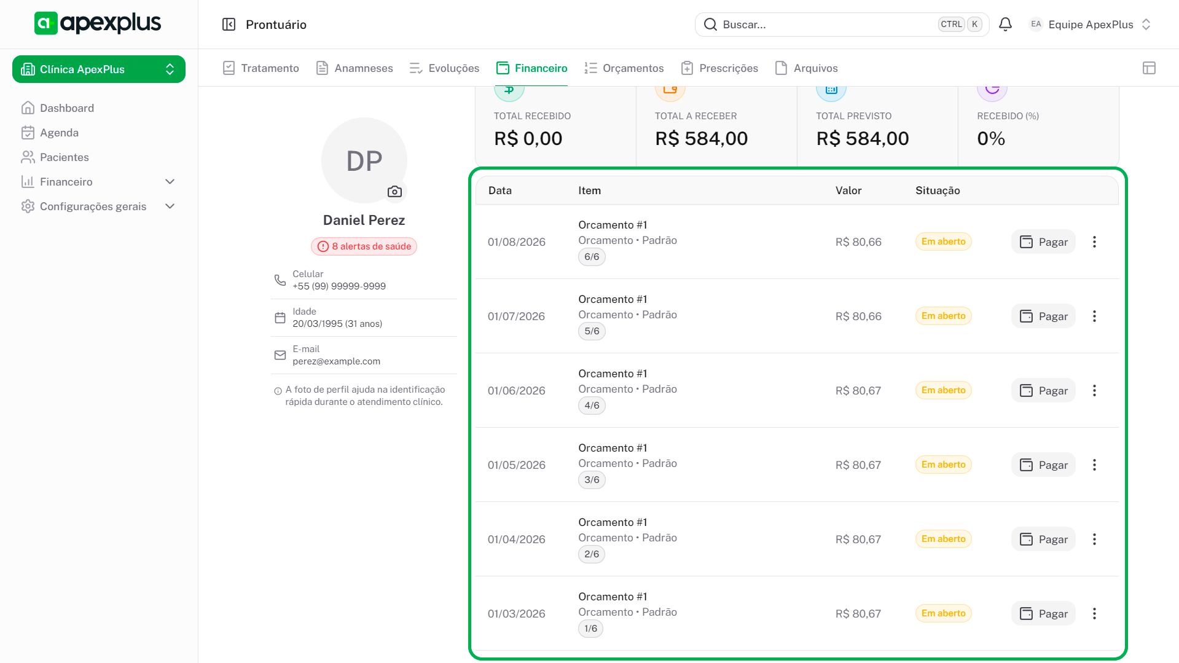
Task: Open more options for the 01/03/2026 installment
Action: pyautogui.click(x=1094, y=614)
